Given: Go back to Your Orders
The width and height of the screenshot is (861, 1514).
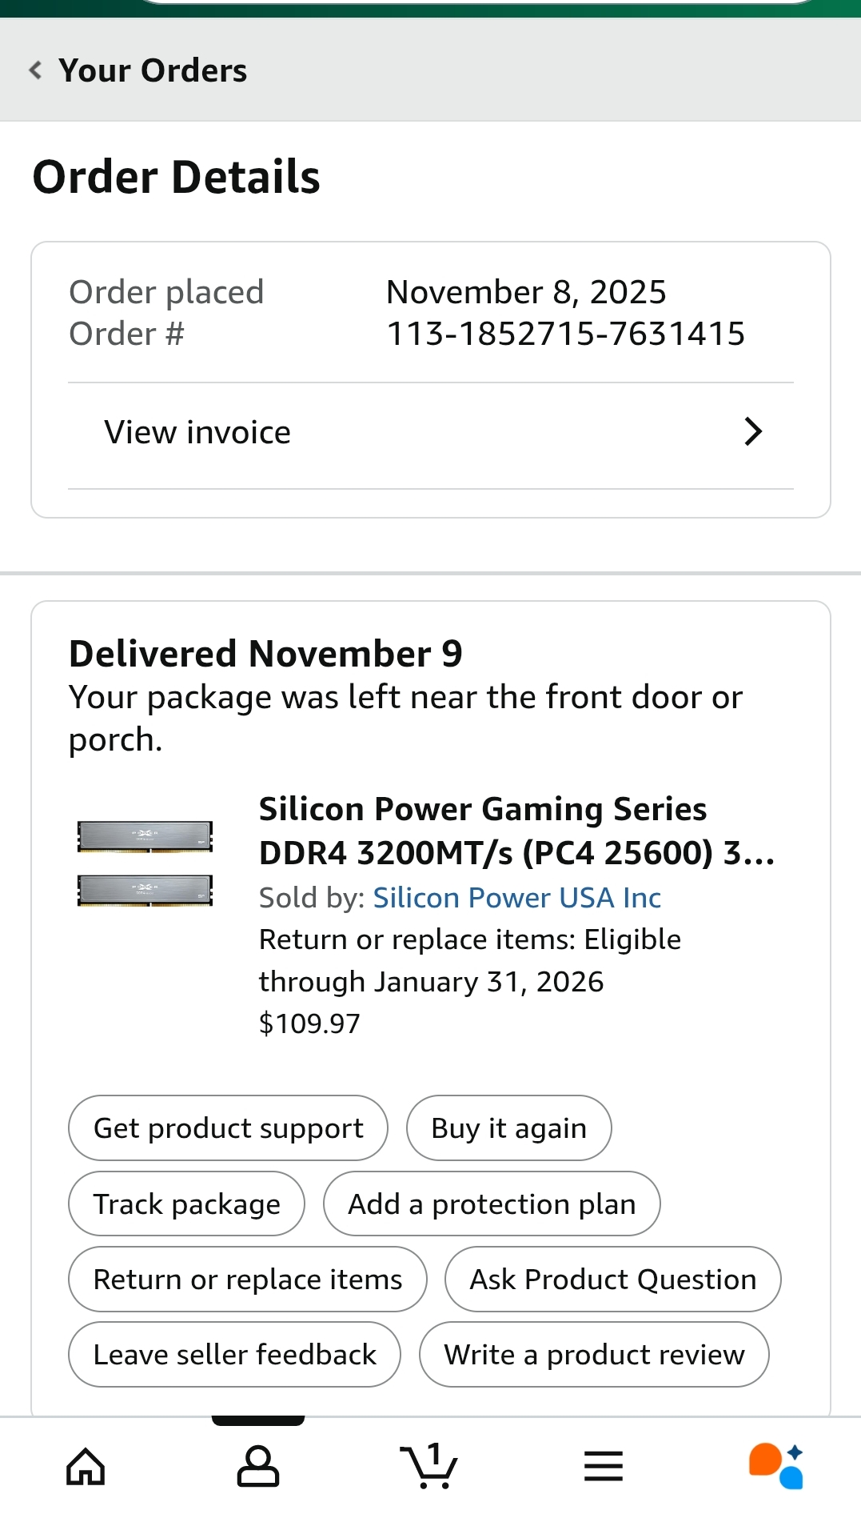Looking at the screenshot, I should pyautogui.click(x=153, y=70).
